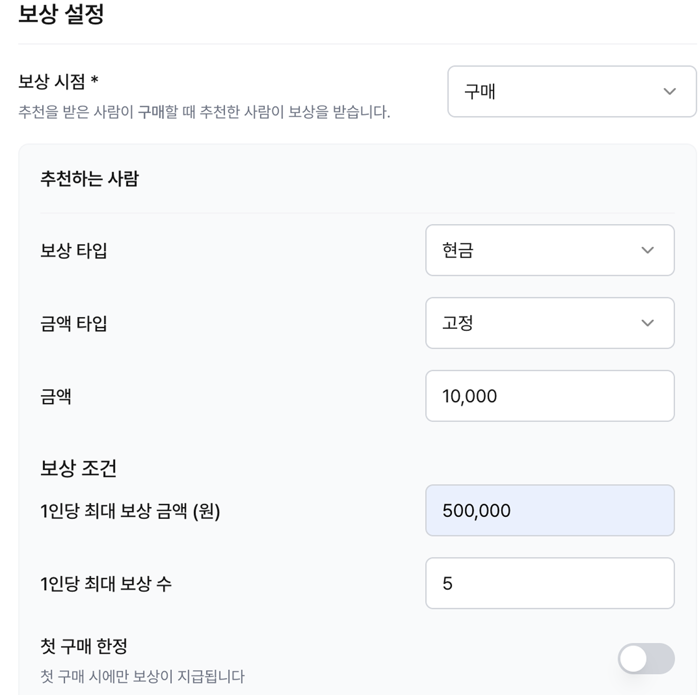Focus the 1인당 최대 보상 금액 field
The height and width of the screenshot is (695, 698).
(549, 511)
